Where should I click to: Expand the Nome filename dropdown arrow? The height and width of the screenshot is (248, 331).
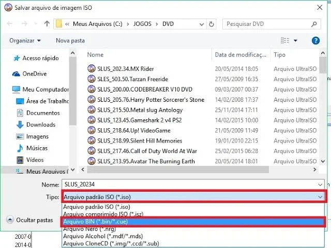click(x=320, y=185)
